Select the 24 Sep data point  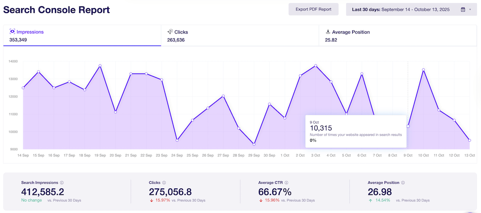177,140
